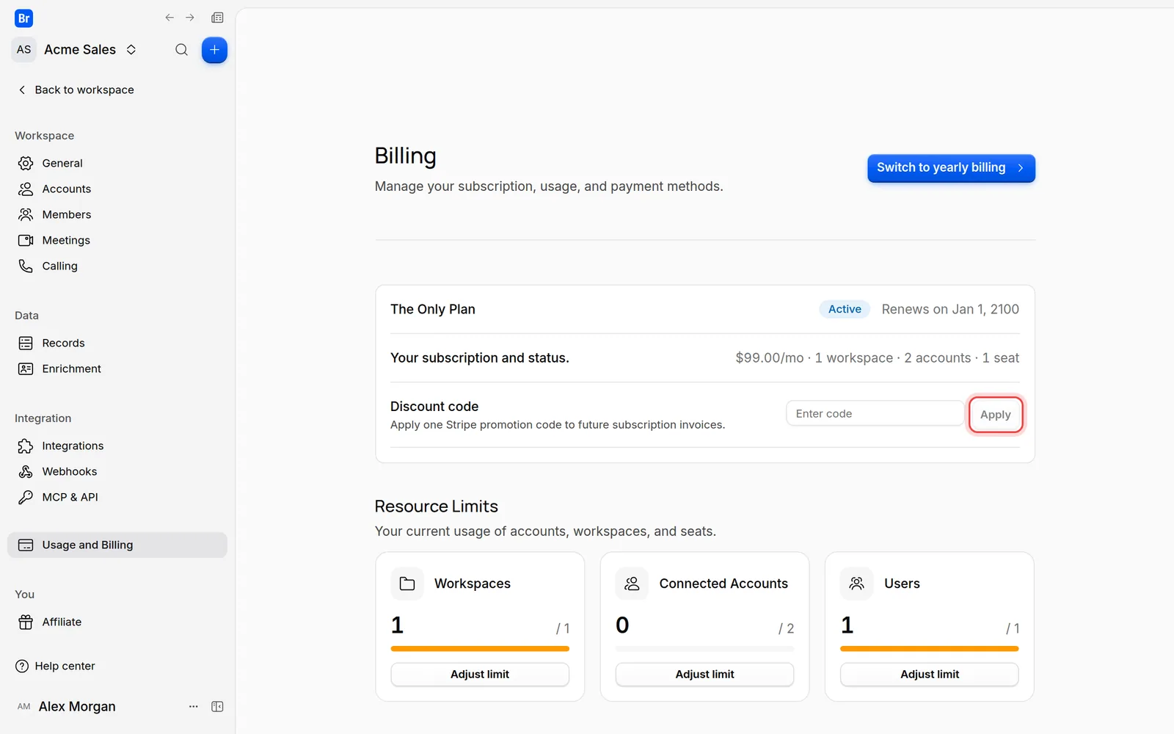Open more options next to Alex Morgan
Image resolution: width=1174 pixels, height=734 pixels.
click(194, 706)
